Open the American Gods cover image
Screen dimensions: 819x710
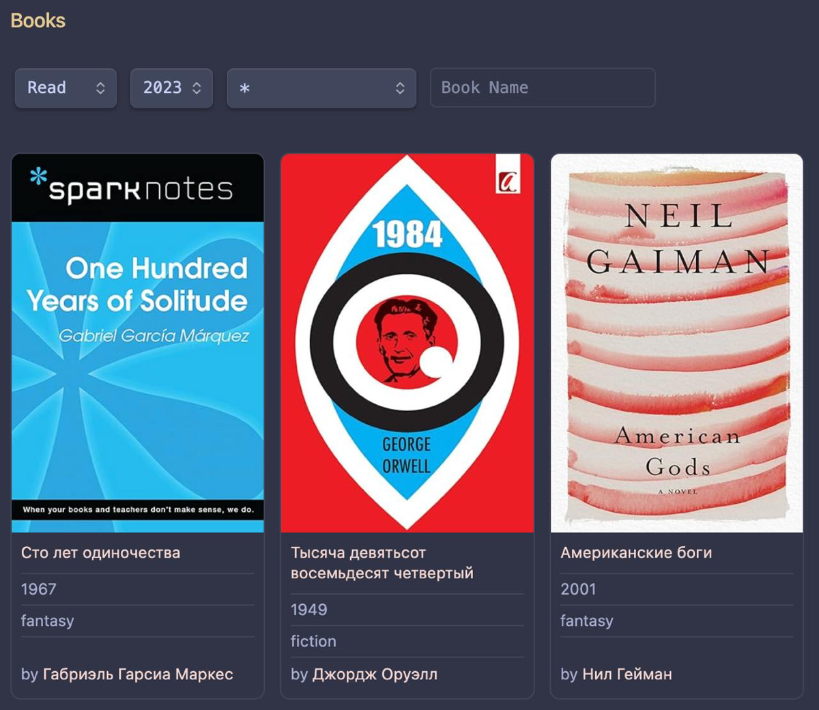click(677, 343)
